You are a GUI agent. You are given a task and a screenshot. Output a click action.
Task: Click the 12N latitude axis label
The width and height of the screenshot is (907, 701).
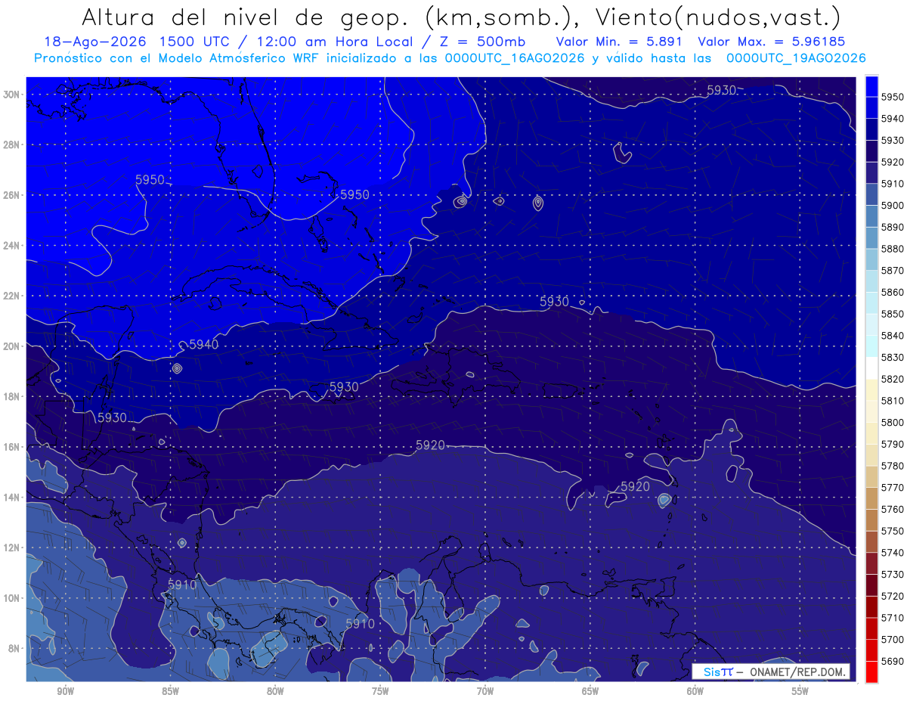tap(13, 547)
